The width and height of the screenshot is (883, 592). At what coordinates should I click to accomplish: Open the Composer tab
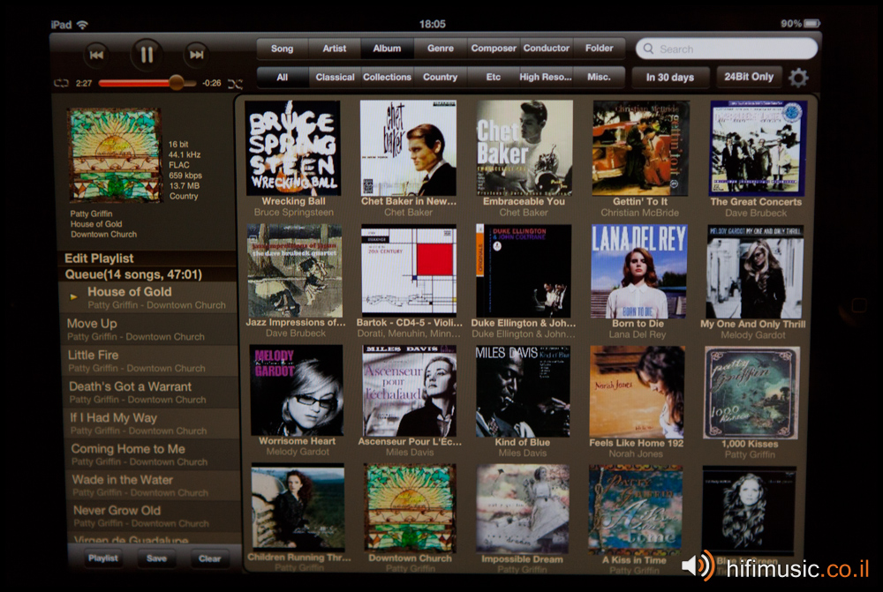pyautogui.click(x=494, y=49)
